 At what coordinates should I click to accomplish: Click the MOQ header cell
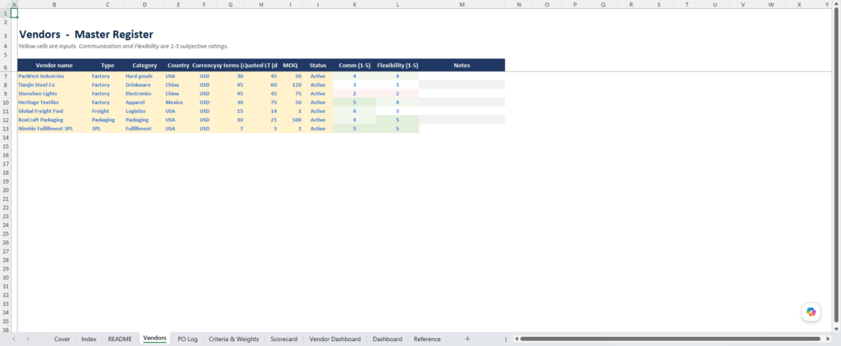pyautogui.click(x=290, y=66)
